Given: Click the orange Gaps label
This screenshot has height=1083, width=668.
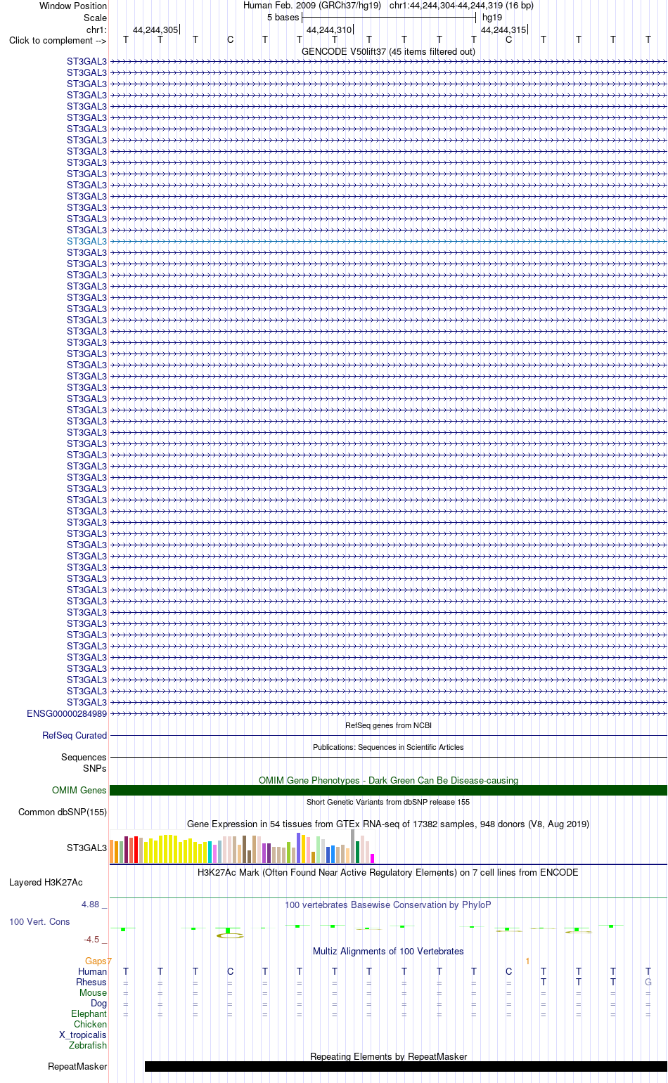Looking at the screenshot, I should point(96,961).
